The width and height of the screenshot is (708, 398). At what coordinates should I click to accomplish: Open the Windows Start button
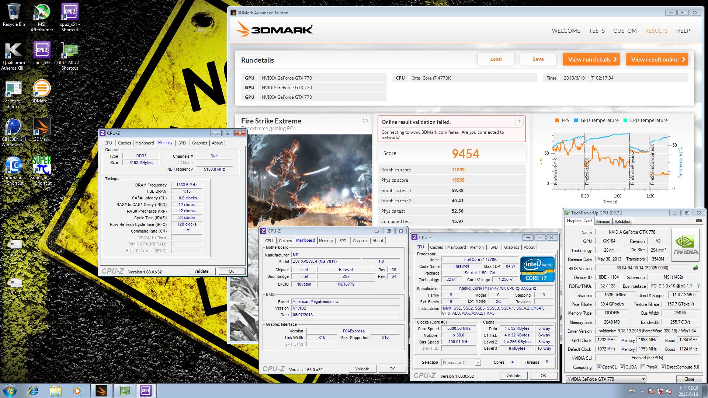point(10,391)
